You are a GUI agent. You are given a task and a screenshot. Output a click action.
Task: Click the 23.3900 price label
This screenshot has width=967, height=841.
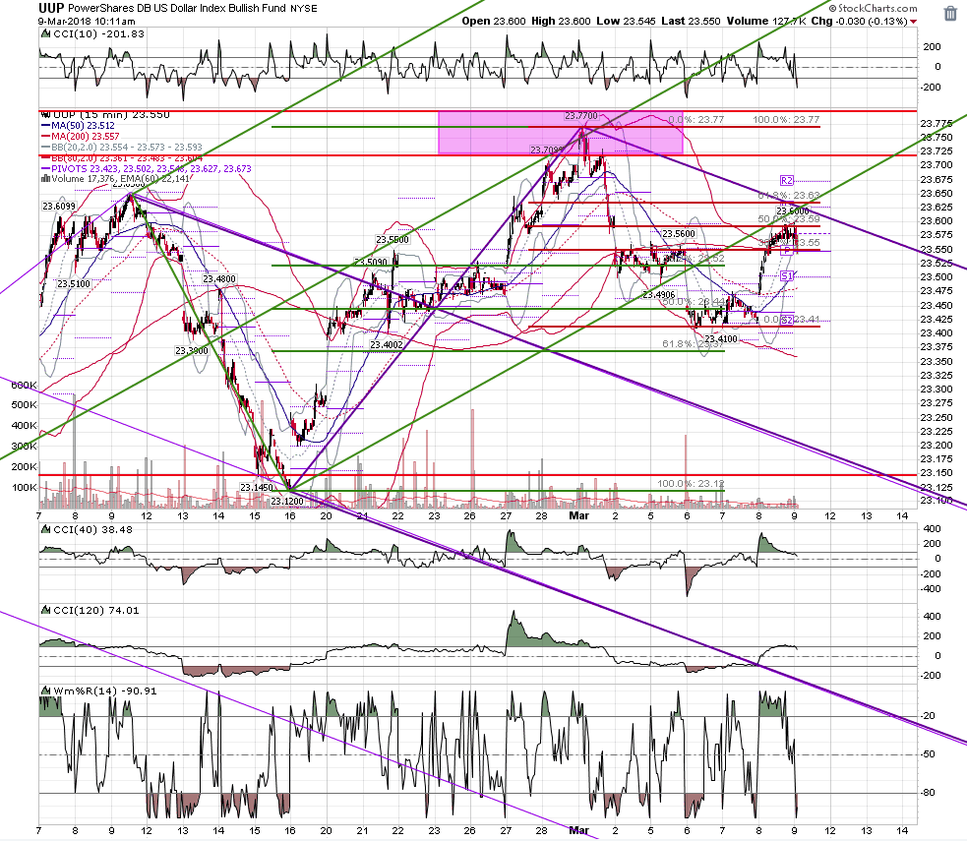tap(192, 351)
